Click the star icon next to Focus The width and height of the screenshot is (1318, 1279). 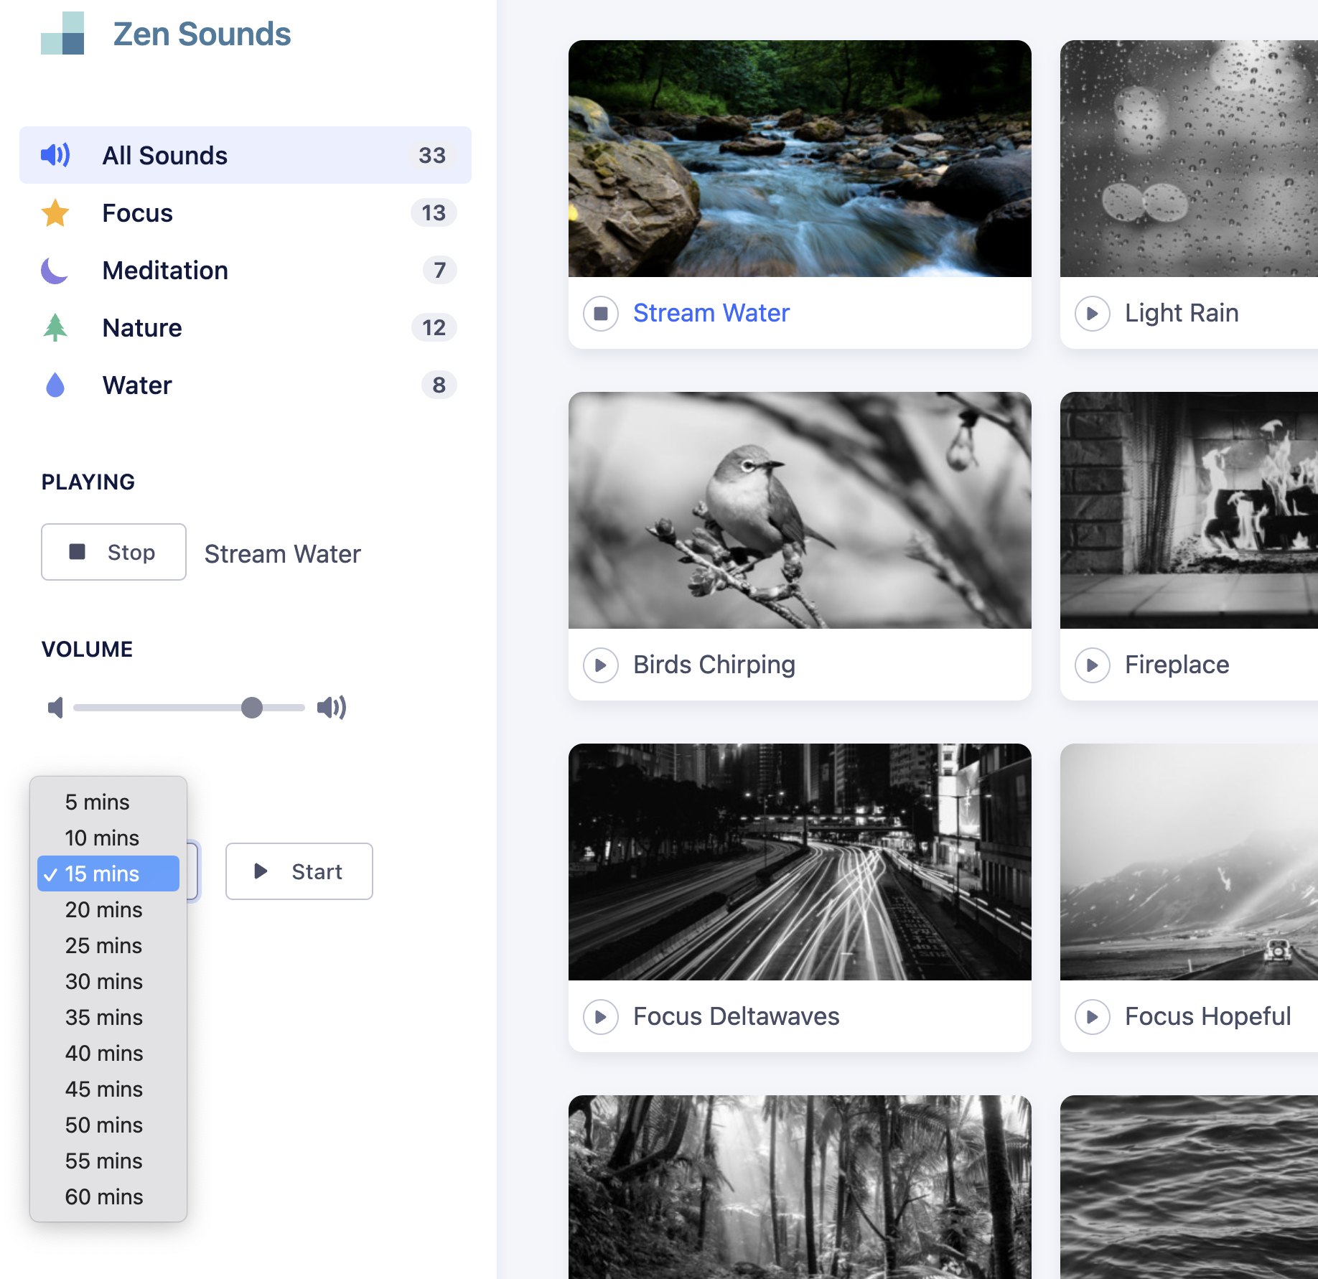(55, 213)
